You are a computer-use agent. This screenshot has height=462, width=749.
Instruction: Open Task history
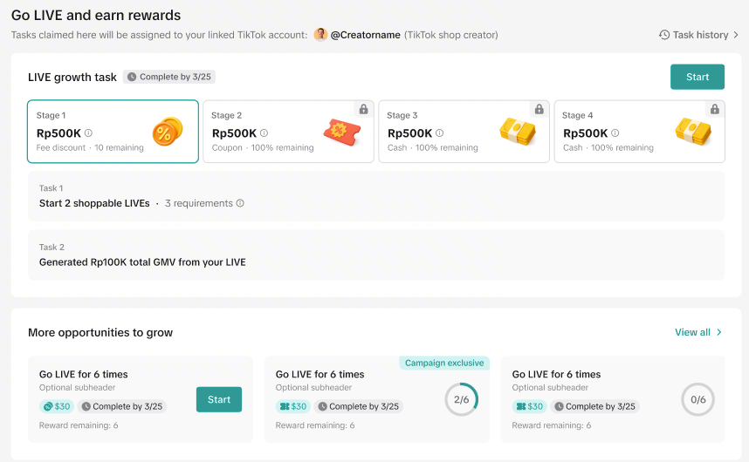[699, 35]
